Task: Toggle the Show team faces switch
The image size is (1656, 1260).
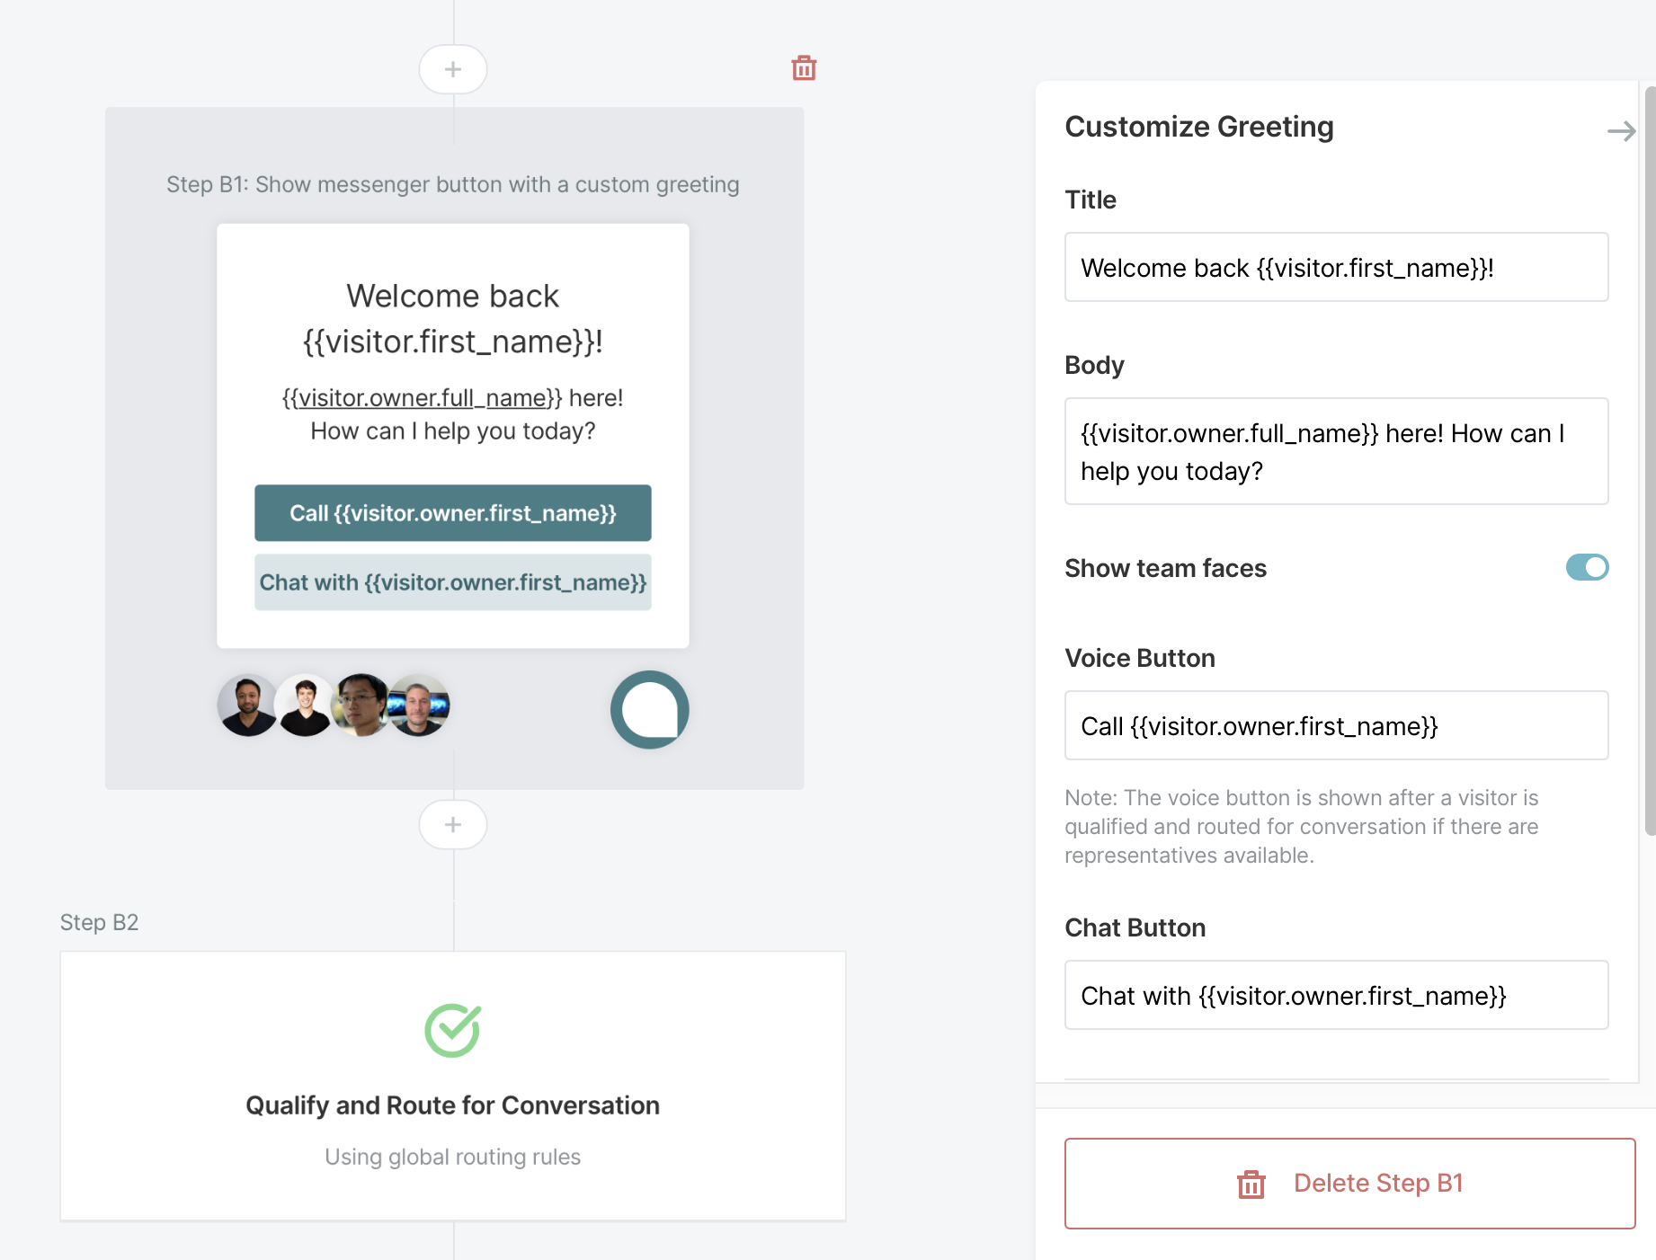Action: (1587, 567)
